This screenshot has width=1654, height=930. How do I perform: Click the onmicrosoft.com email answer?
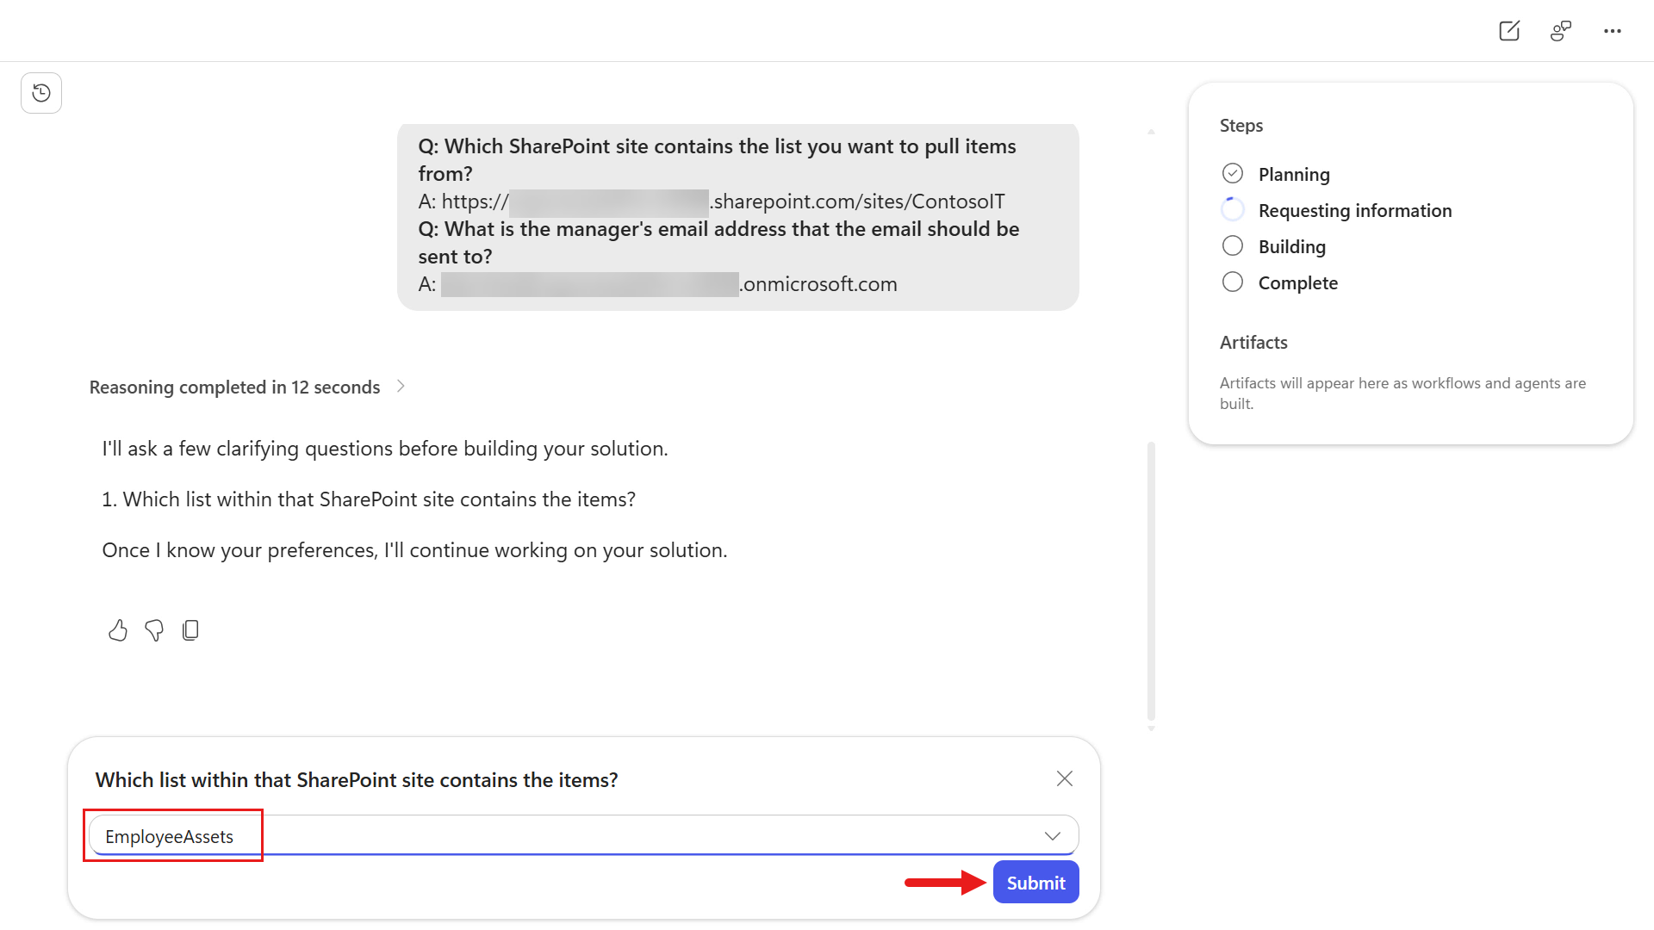tap(669, 284)
